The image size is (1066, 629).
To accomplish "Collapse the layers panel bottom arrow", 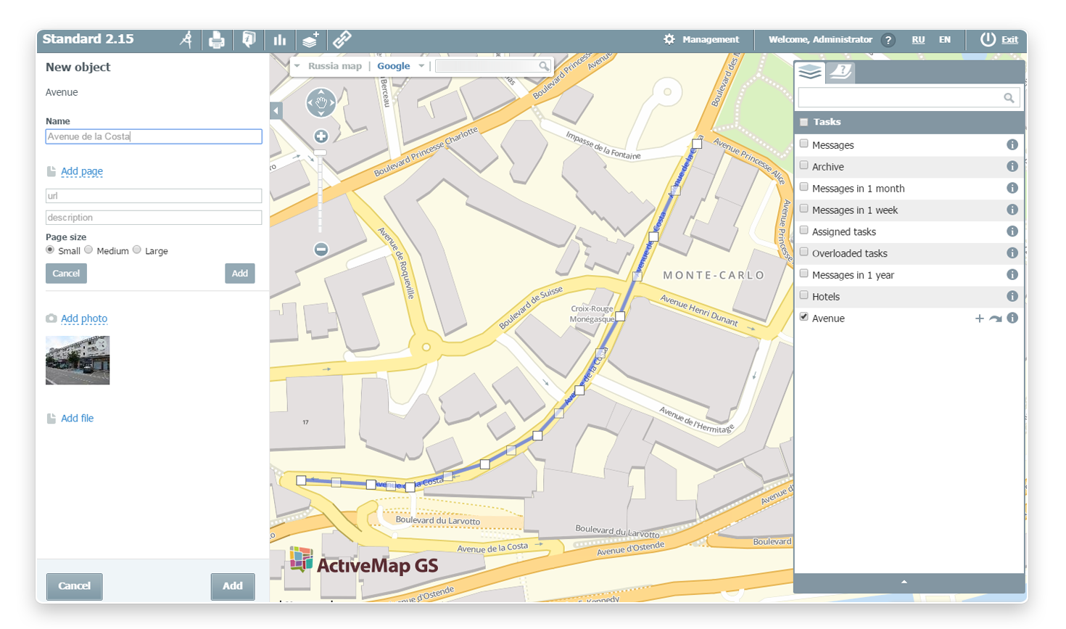I will (x=904, y=582).
